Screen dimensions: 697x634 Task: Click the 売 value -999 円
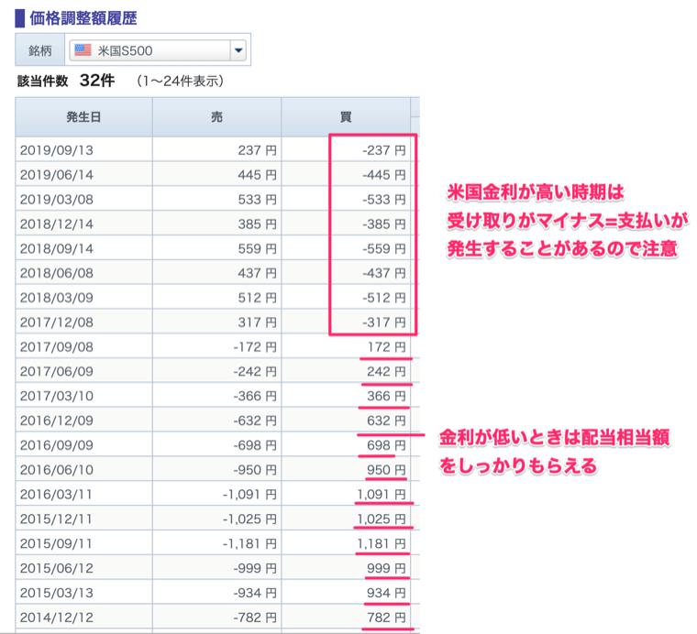point(255,568)
